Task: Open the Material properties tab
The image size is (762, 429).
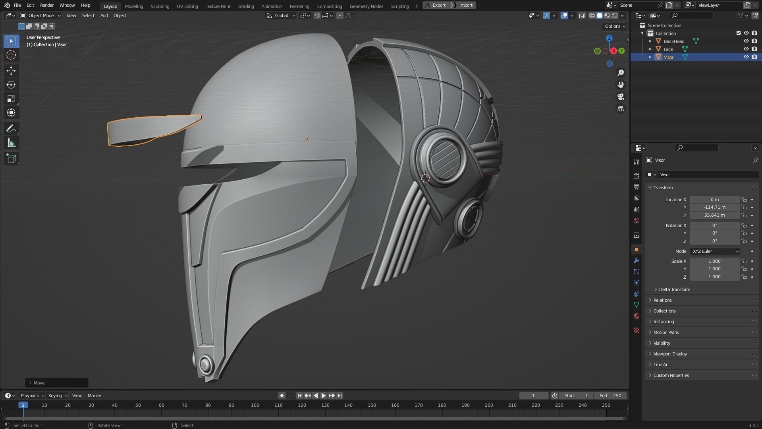Action: (x=637, y=316)
